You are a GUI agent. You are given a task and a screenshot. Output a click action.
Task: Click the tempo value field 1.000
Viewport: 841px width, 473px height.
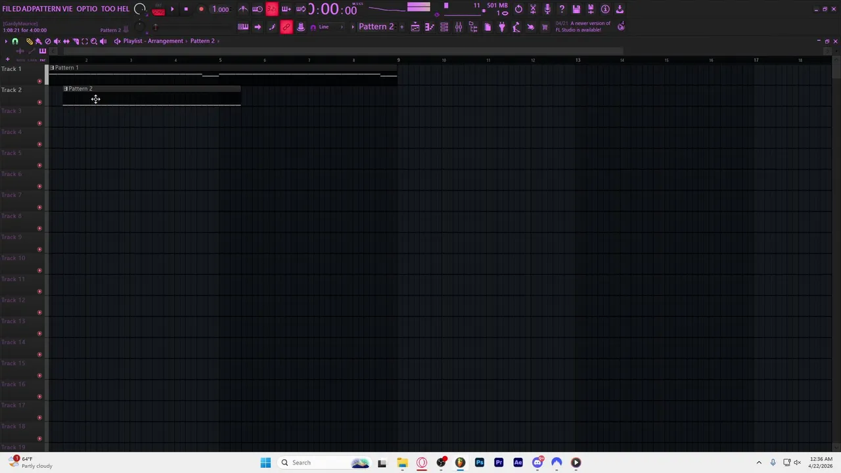tap(221, 9)
